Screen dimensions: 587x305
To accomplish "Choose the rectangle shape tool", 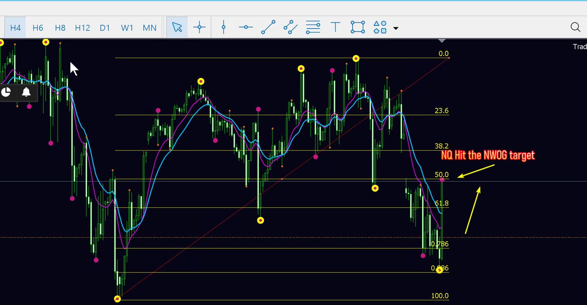I will (358, 27).
